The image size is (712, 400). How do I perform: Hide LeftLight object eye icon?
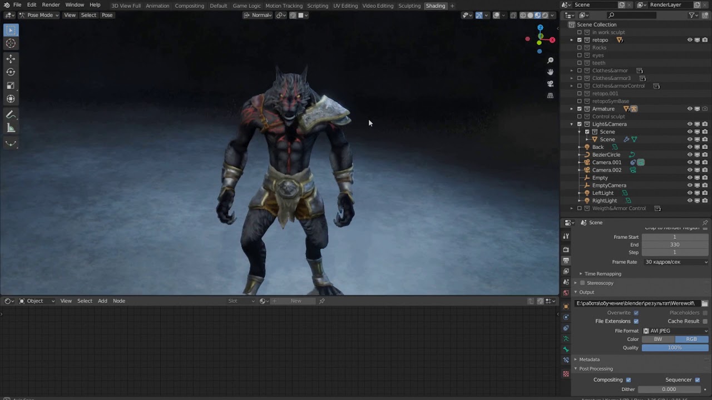point(690,193)
